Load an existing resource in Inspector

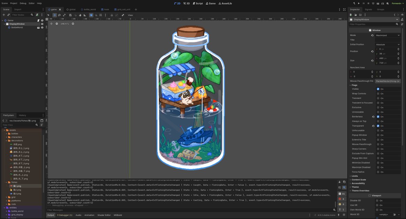pyautogui.click(x=356, y=15)
